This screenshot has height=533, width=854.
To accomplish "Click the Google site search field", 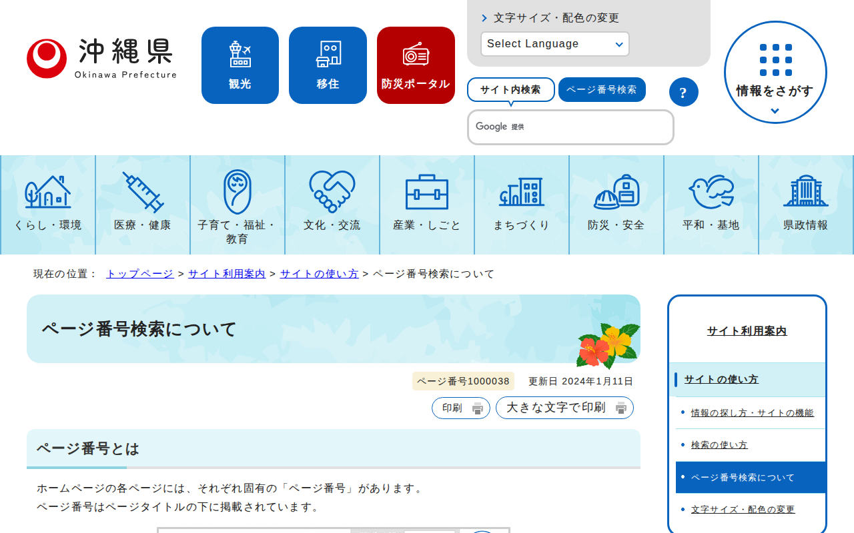I will (570, 127).
